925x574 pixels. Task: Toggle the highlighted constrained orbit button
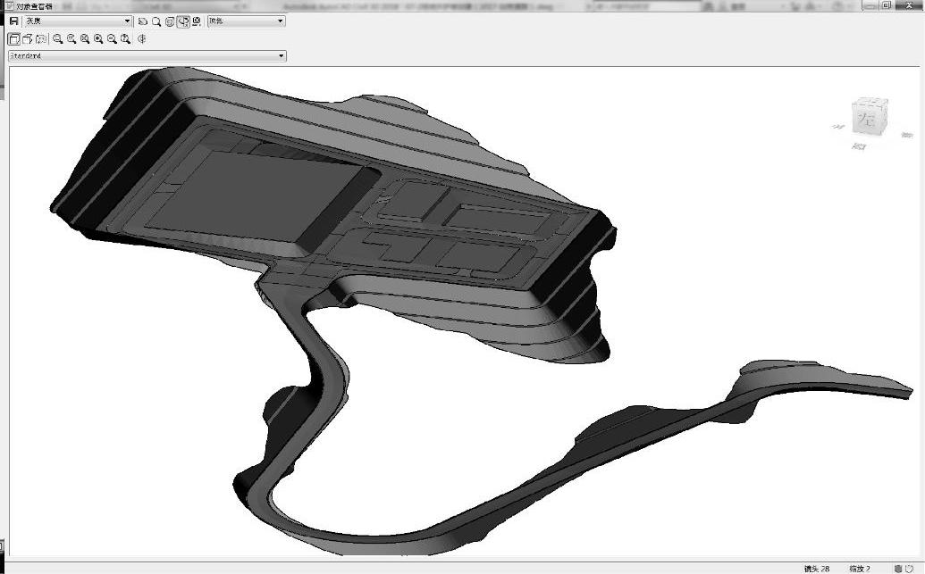click(x=183, y=21)
